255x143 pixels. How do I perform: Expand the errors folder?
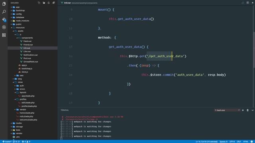22,89
